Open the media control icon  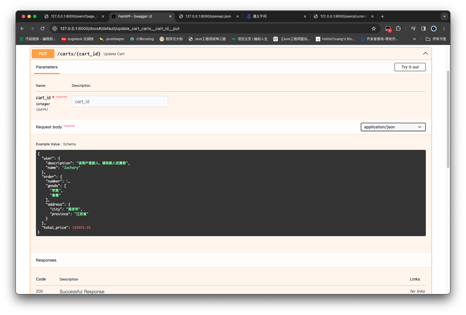click(x=413, y=29)
